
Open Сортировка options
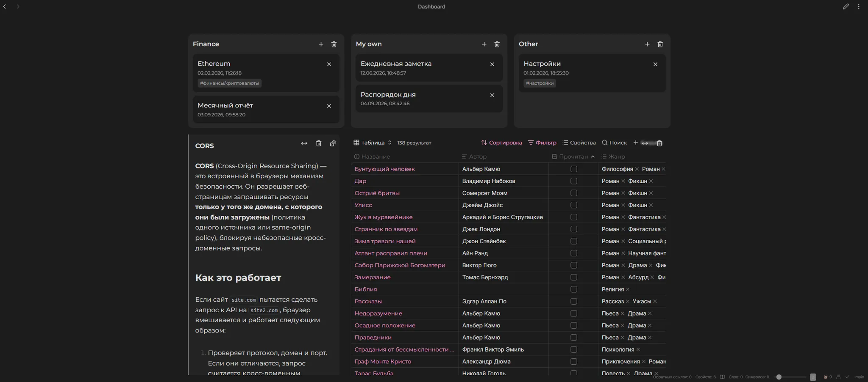click(501, 143)
